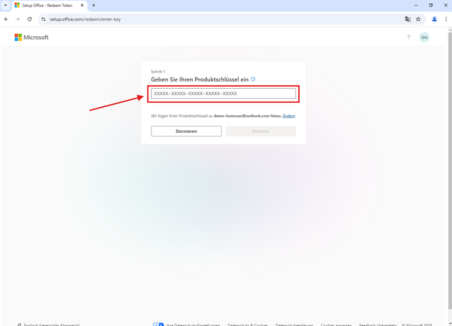Focus the address bar URL
The width and height of the screenshot is (452, 326).
pyautogui.click(x=85, y=19)
